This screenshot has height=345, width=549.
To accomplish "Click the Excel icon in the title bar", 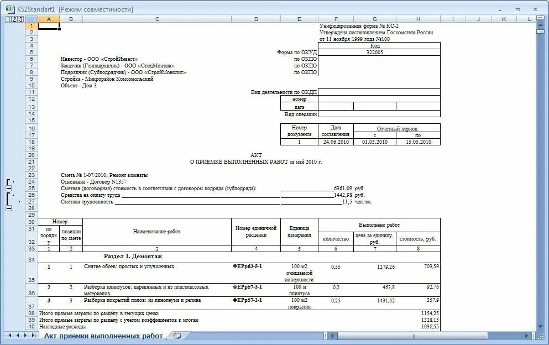I will [x=10, y=9].
